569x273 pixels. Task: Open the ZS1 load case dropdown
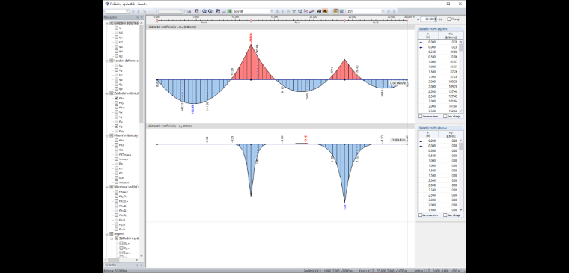[x=383, y=12]
